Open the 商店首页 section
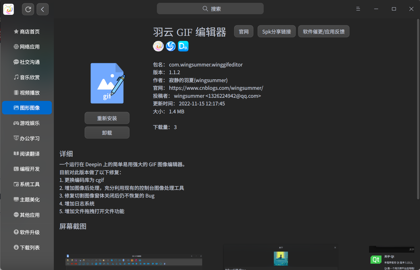Image resolution: width=420 pixels, height=270 pixels. tap(27, 32)
